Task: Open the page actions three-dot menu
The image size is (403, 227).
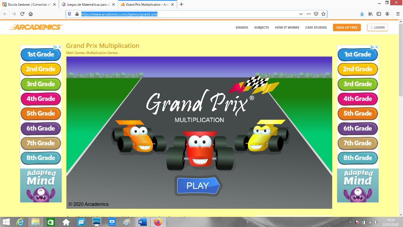Action: 309,14
